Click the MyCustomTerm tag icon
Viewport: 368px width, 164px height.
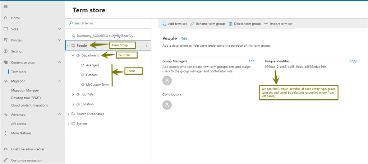[83, 85]
